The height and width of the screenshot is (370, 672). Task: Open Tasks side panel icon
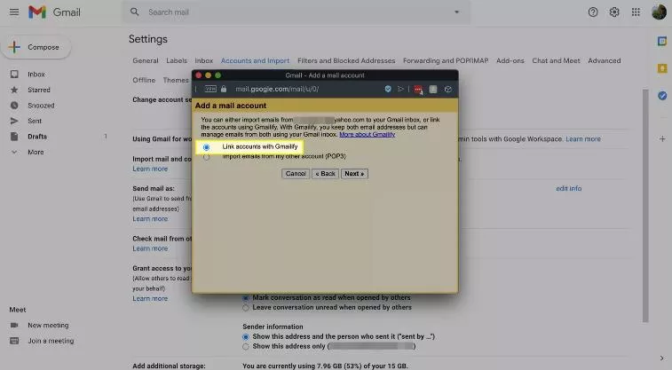(662, 96)
